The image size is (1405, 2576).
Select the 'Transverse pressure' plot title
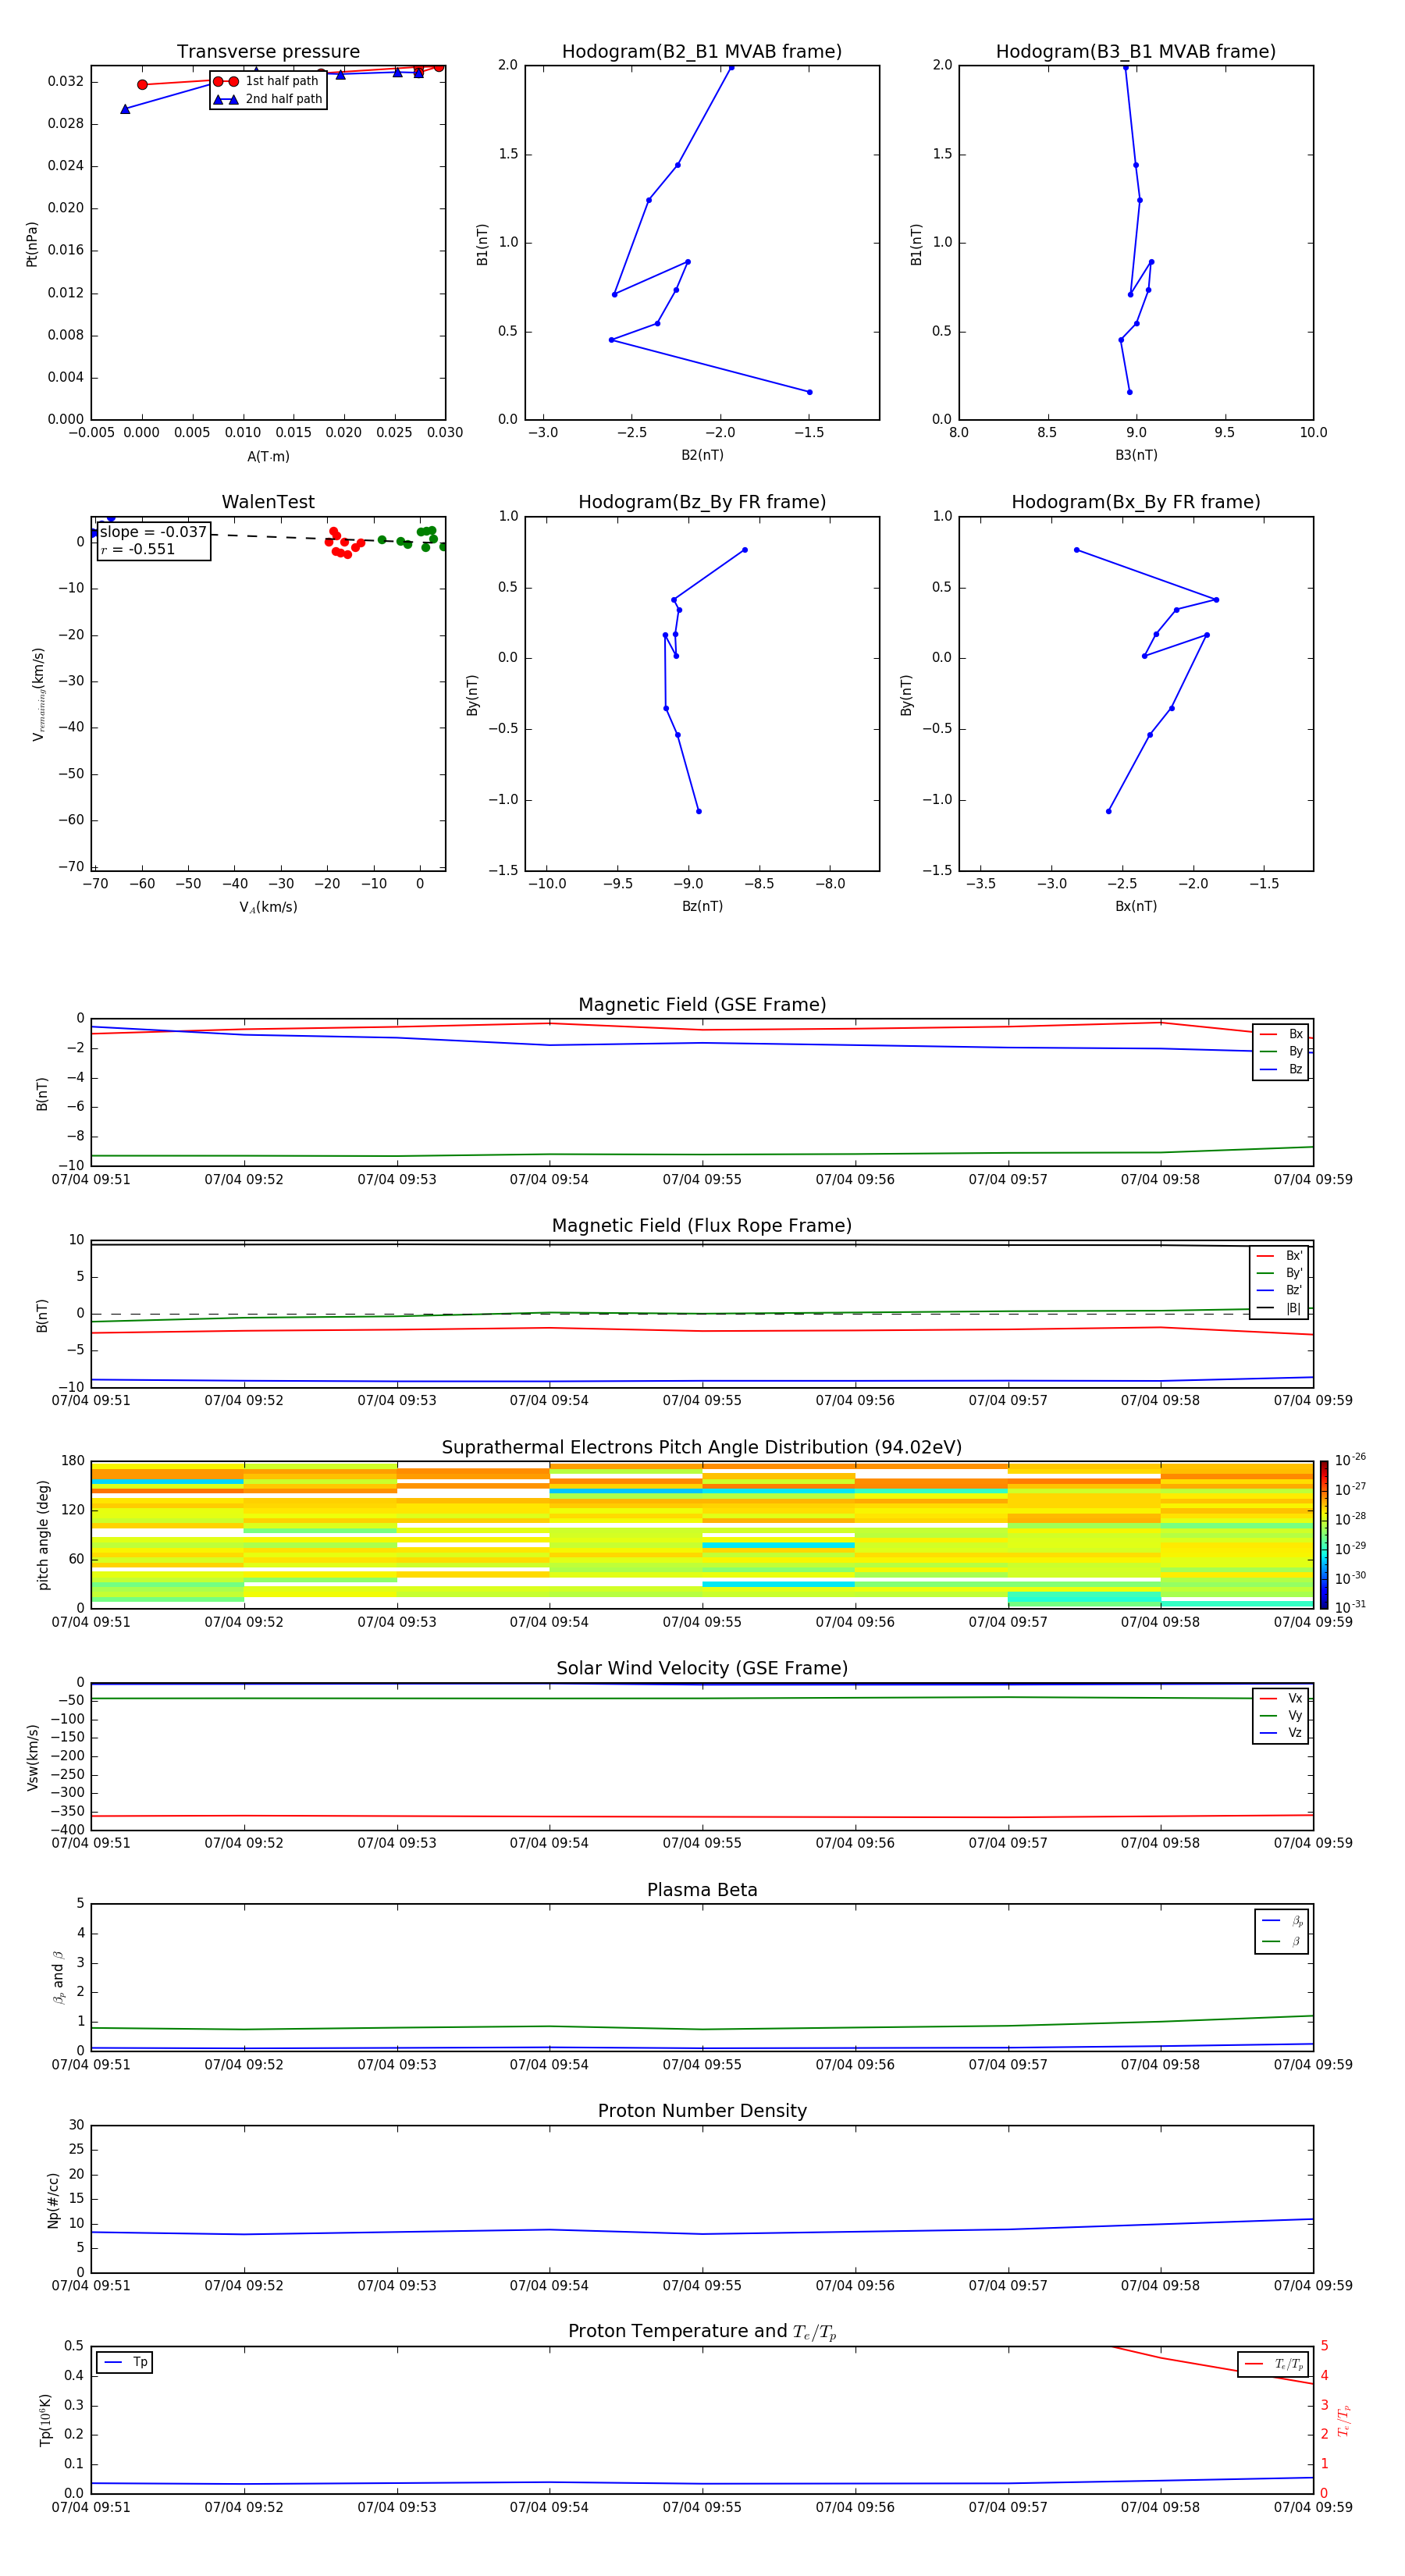(x=268, y=52)
